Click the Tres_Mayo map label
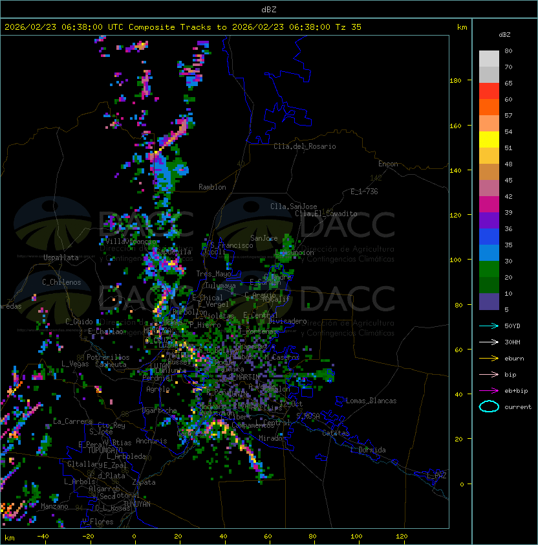This screenshot has width=538, height=545. point(213,274)
